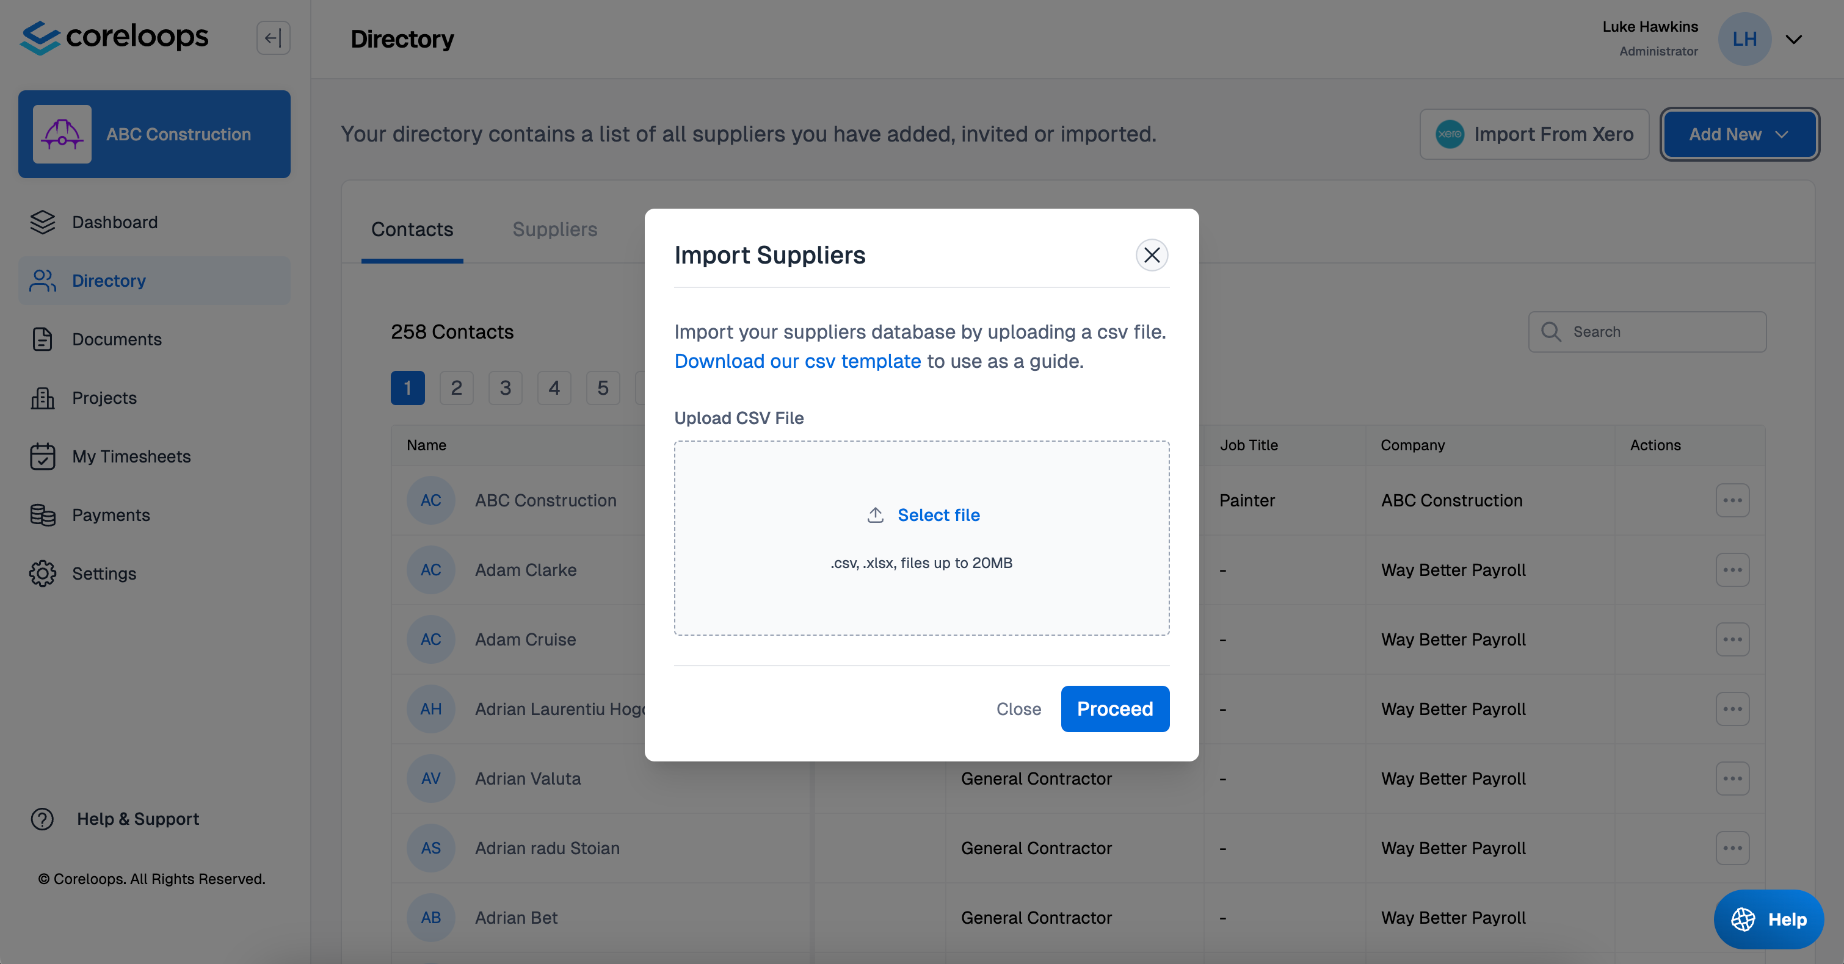Screen dimensions: 1844x964
Task: Expand the user account dropdown chevron
Action: coord(1794,39)
